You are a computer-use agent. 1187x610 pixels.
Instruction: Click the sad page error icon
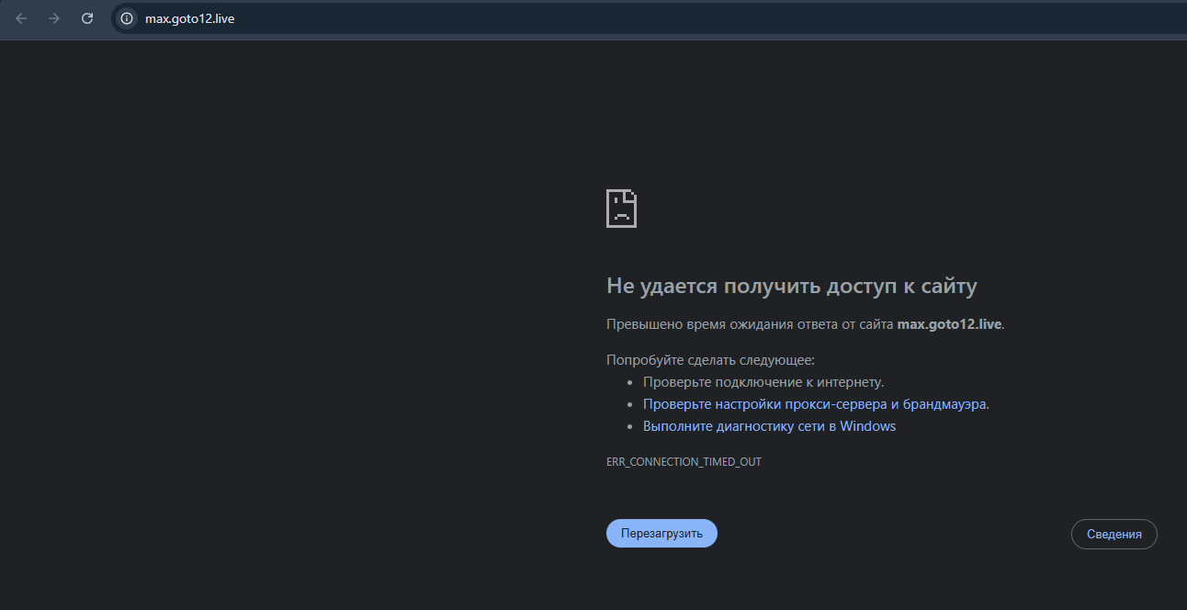click(x=621, y=209)
